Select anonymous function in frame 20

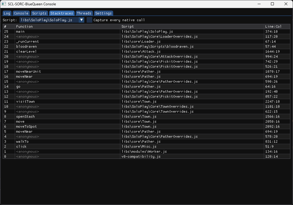click(27, 56)
